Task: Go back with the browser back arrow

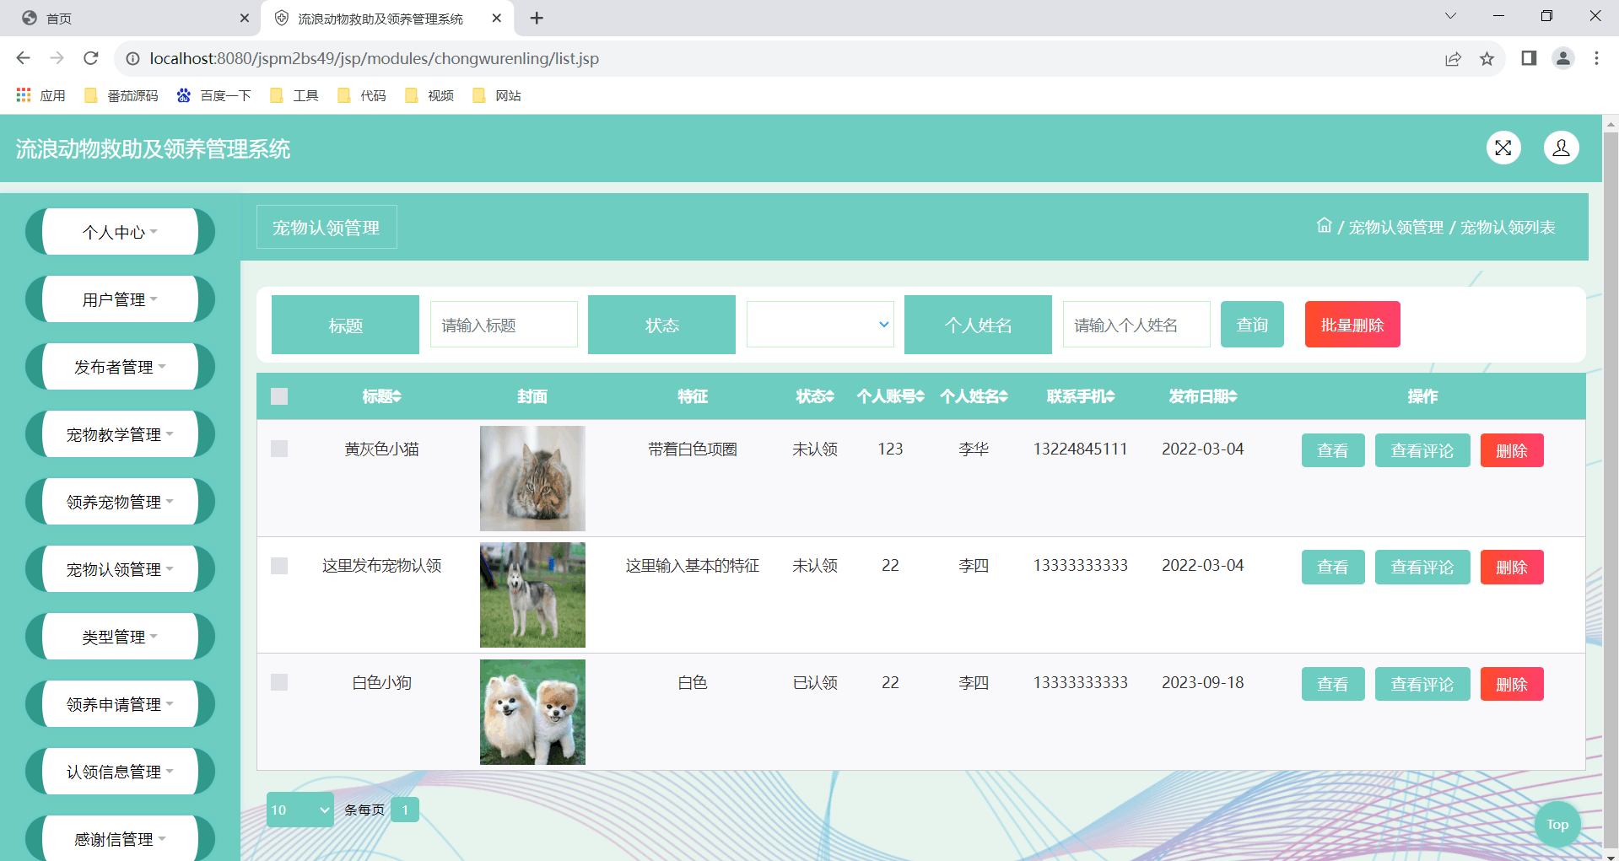Action: [23, 58]
